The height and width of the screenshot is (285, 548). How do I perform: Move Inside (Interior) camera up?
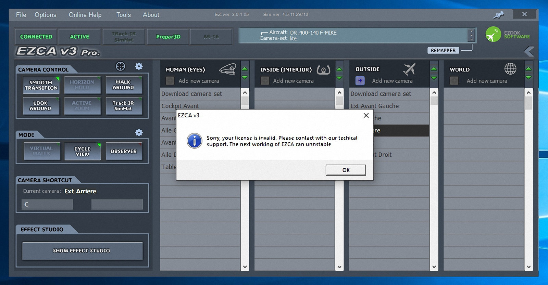339,69
